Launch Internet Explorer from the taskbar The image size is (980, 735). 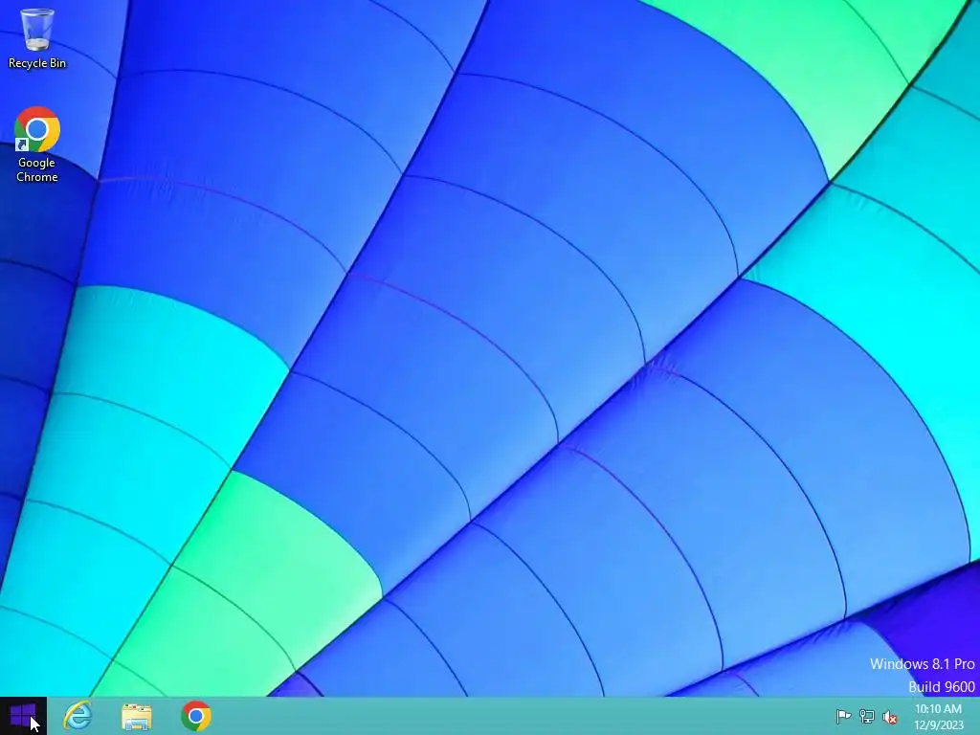coord(78,716)
